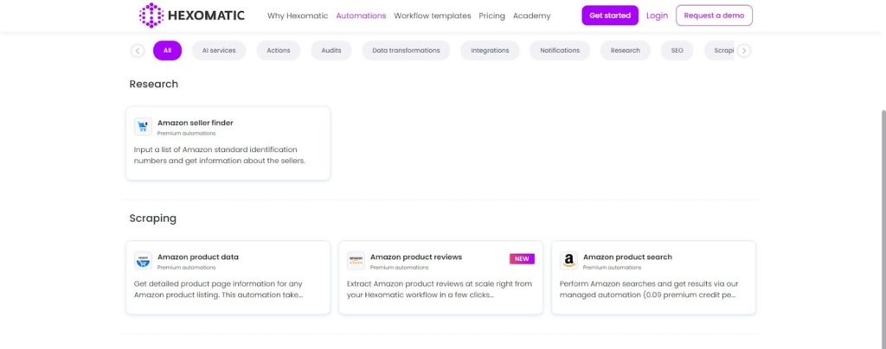Click the Amazon product data icon

143,261
